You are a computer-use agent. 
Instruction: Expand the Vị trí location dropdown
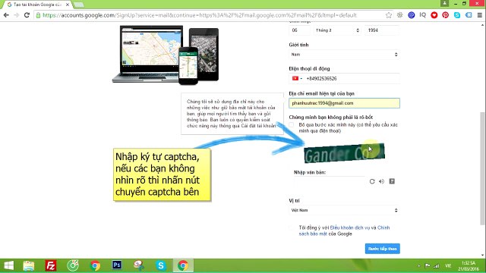(x=344, y=210)
